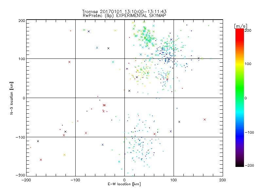Click the E-W axis "0" tick label
262x196 pixels.
124,180
